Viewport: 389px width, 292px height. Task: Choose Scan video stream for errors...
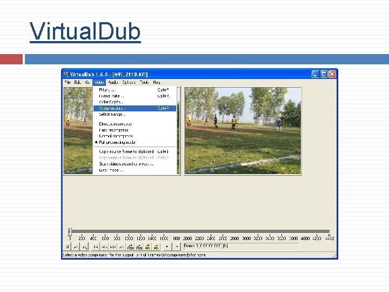point(135,164)
